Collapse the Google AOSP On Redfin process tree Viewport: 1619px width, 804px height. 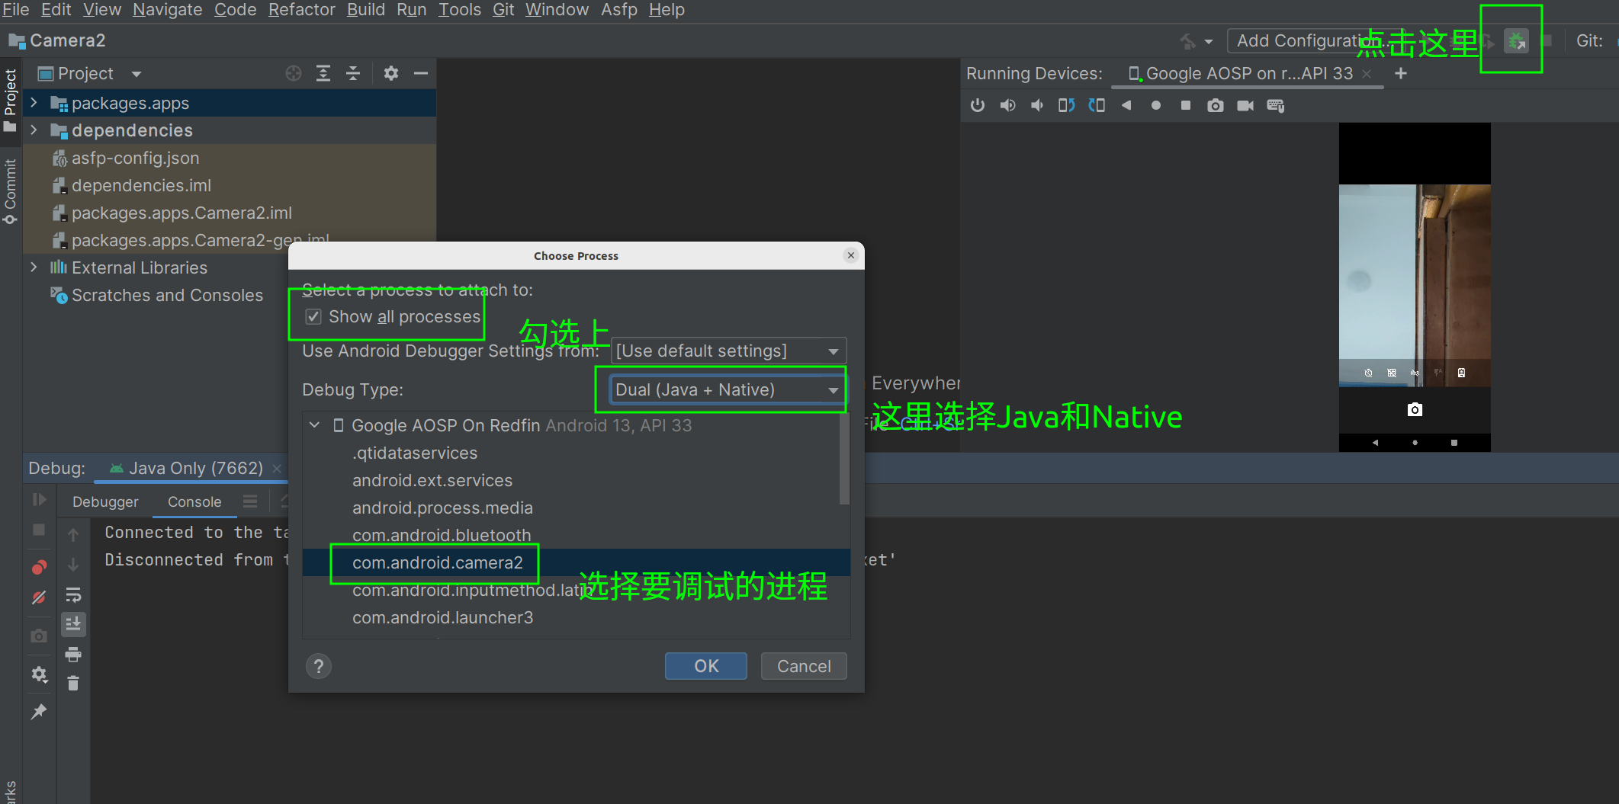pyautogui.click(x=315, y=425)
